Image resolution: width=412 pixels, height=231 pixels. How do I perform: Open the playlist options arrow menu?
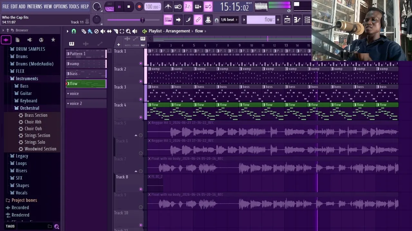tap(68, 31)
